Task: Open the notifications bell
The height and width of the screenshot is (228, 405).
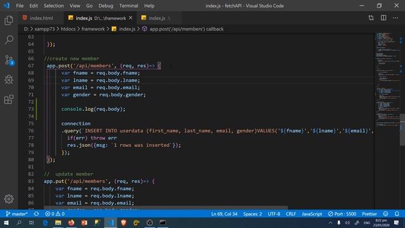Action: click(397, 214)
